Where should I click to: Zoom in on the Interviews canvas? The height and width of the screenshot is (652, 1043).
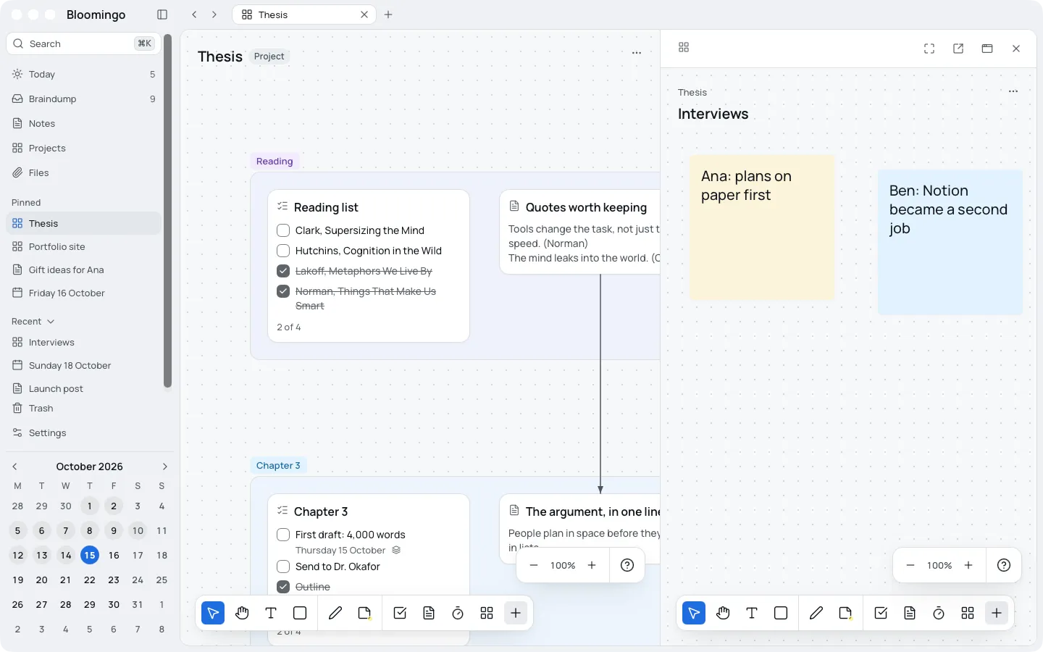pyautogui.click(x=968, y=565)
